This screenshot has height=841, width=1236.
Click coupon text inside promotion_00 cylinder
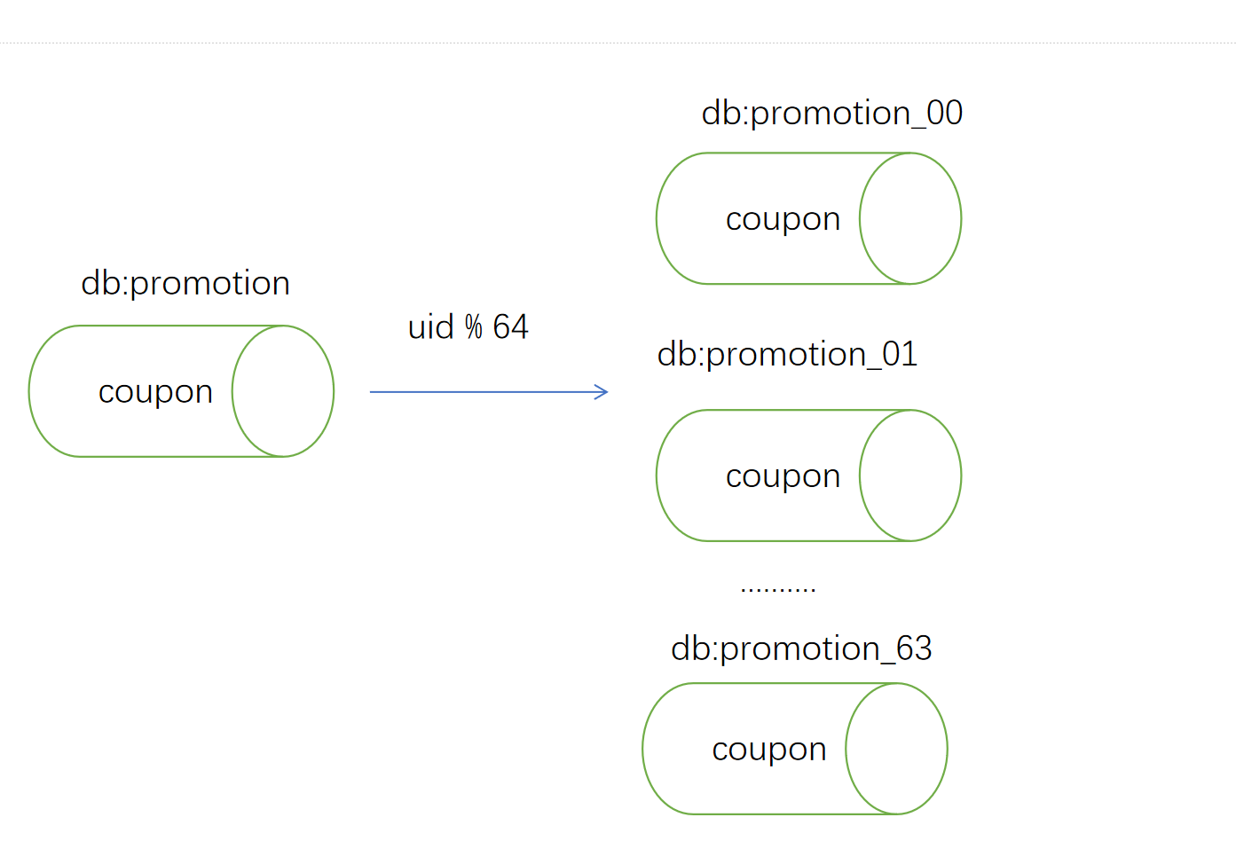[x=783, y=220]
